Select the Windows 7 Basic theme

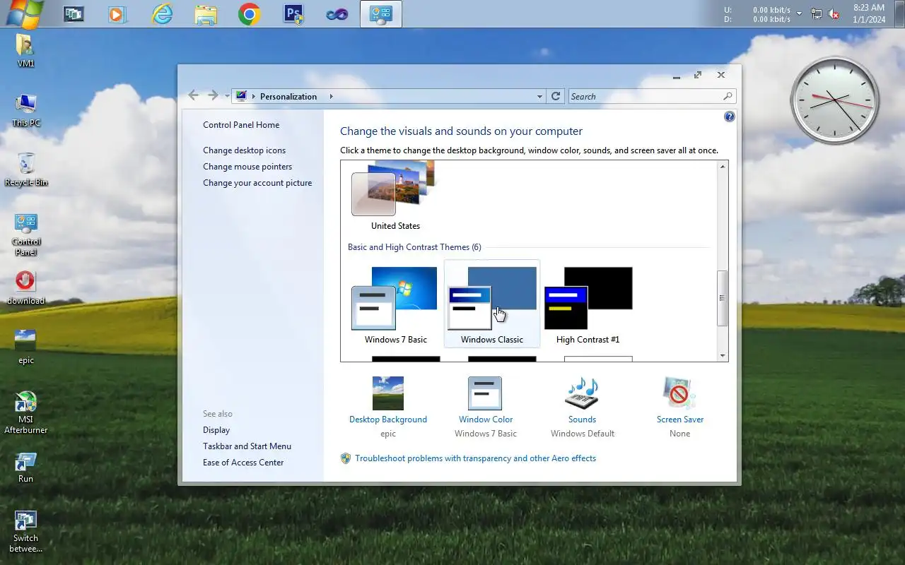[x=395, y=305]
